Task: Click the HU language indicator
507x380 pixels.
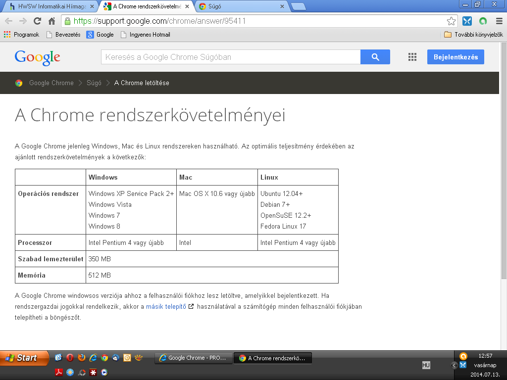Action: click(426, 365)
